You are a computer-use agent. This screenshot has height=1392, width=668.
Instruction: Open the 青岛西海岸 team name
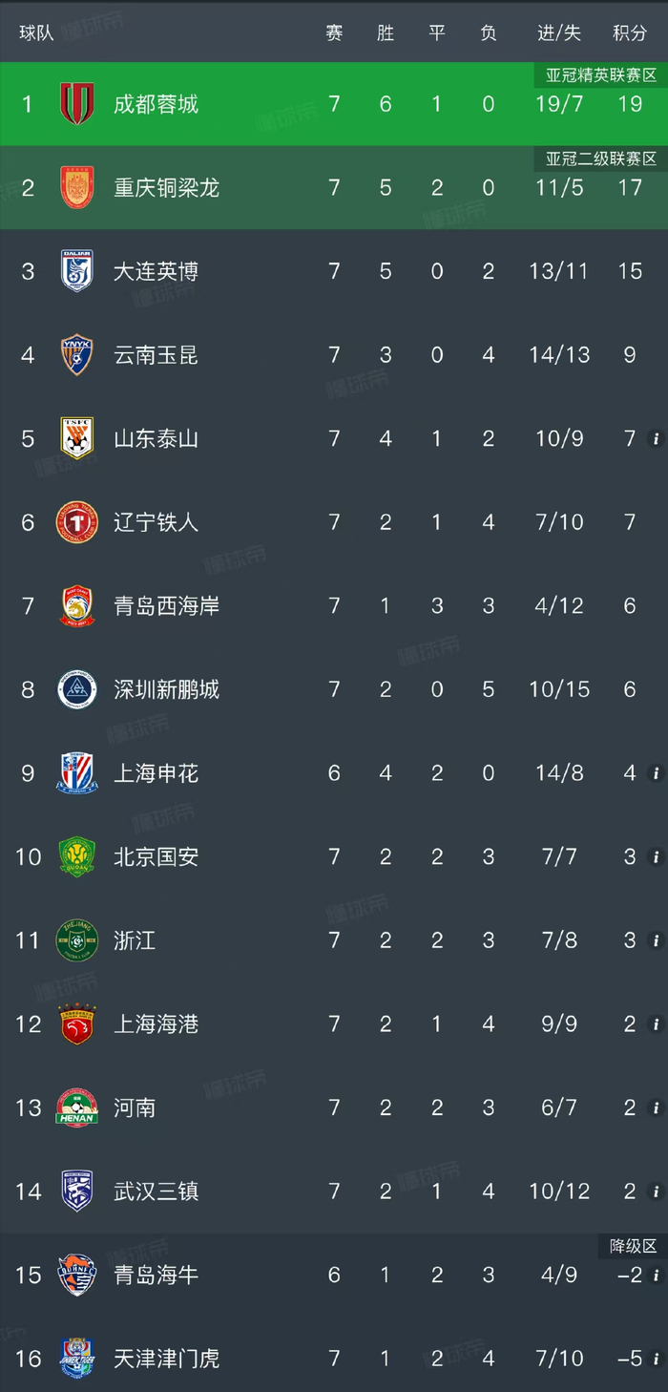167,606
